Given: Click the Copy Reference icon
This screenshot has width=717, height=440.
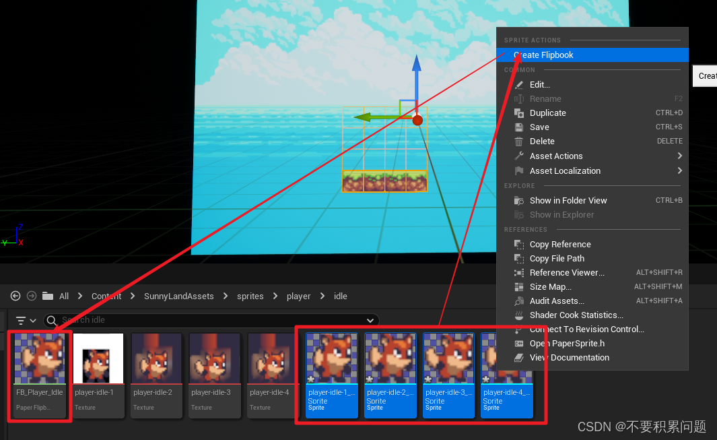Looking at the screenshot, I should pos(518,245).
